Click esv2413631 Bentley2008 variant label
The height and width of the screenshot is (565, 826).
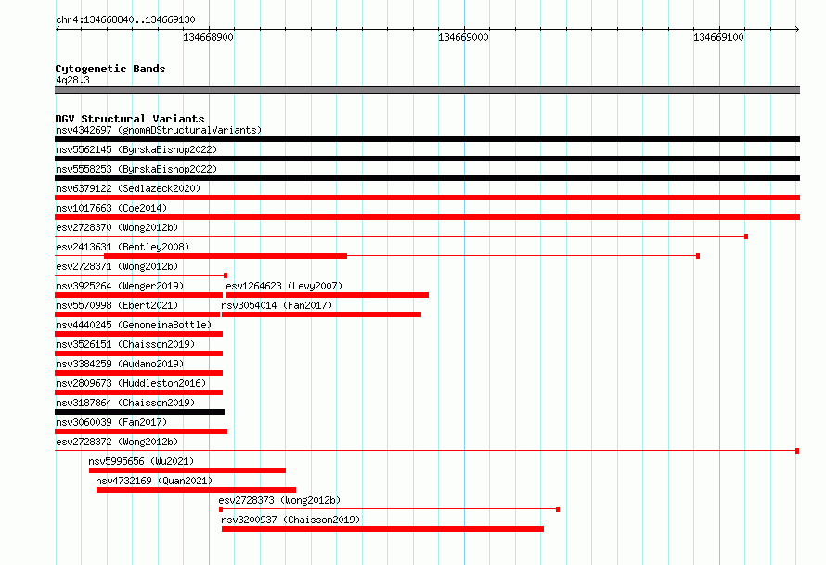point(123,247)
